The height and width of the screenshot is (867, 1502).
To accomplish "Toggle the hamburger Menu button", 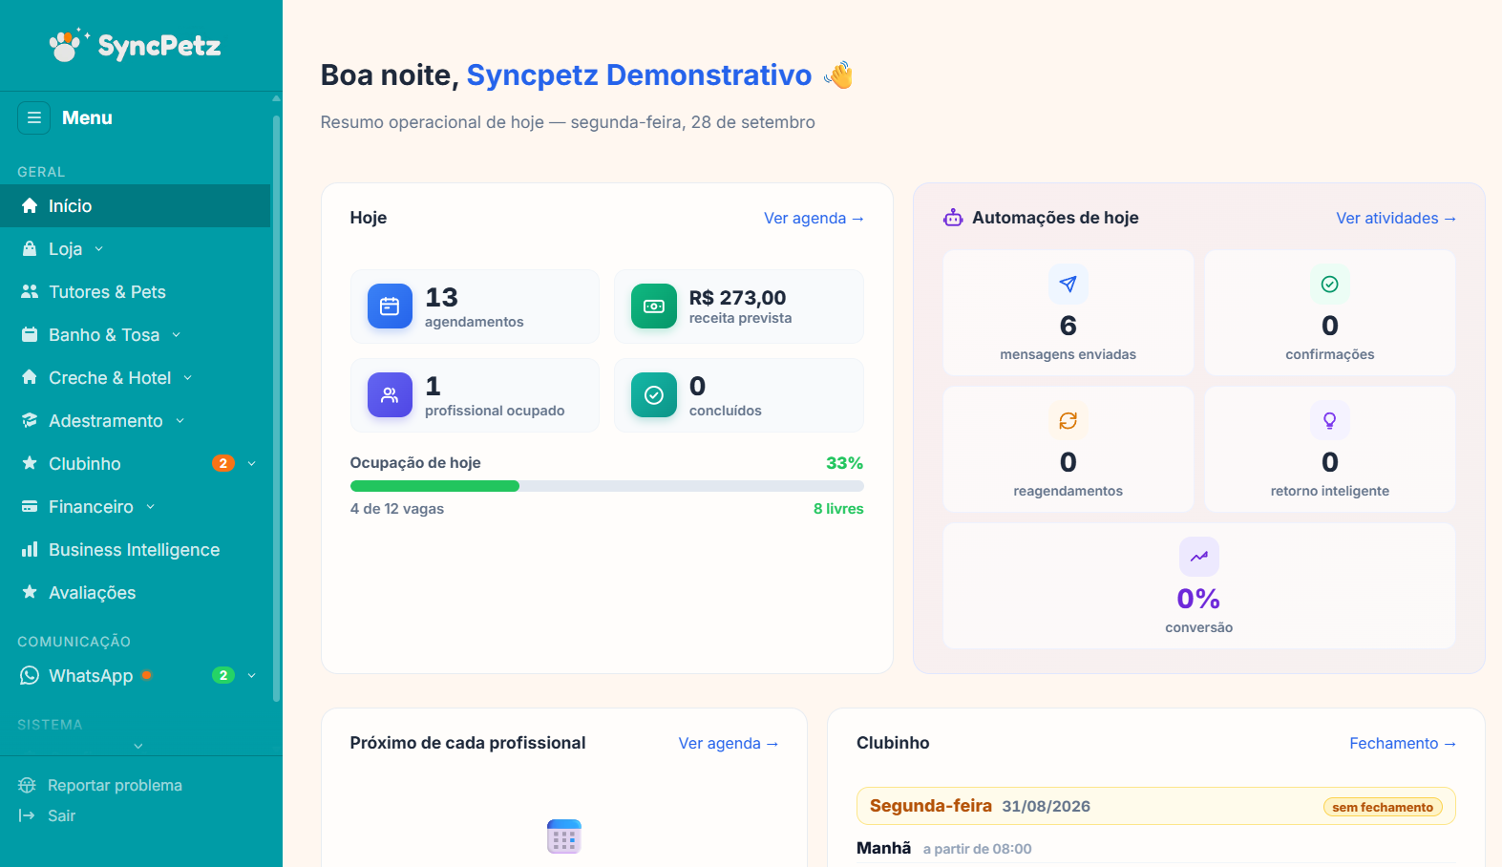I will point(33,117).
